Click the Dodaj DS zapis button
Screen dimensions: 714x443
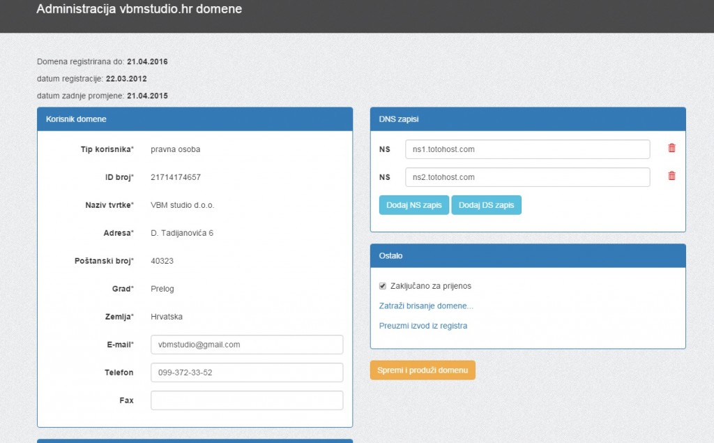coord(486,205)
